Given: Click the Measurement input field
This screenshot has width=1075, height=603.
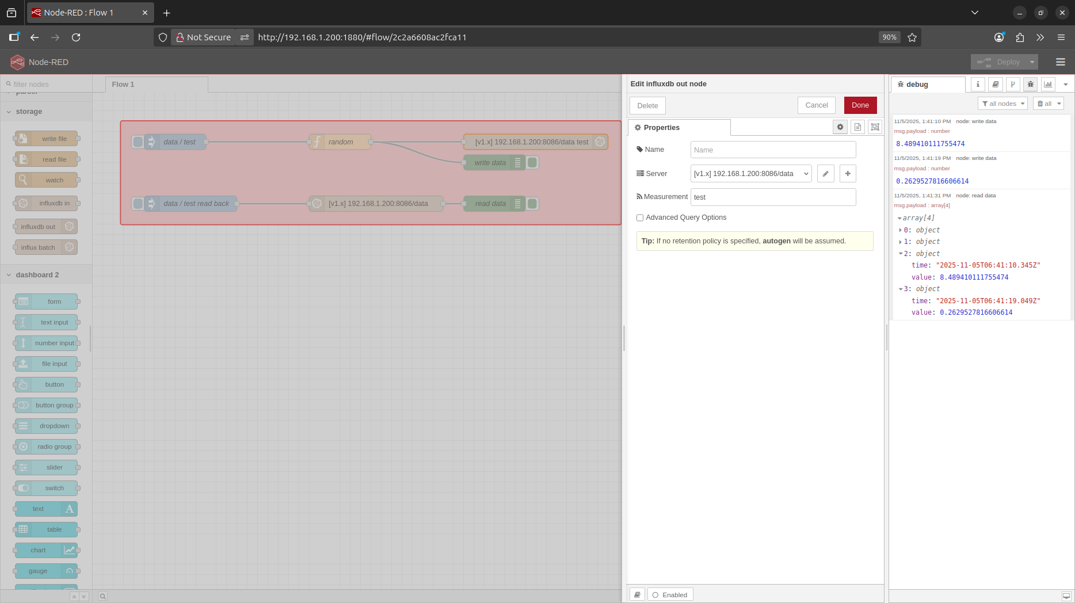Looking at the screenshot, I should tap(772, 197).
